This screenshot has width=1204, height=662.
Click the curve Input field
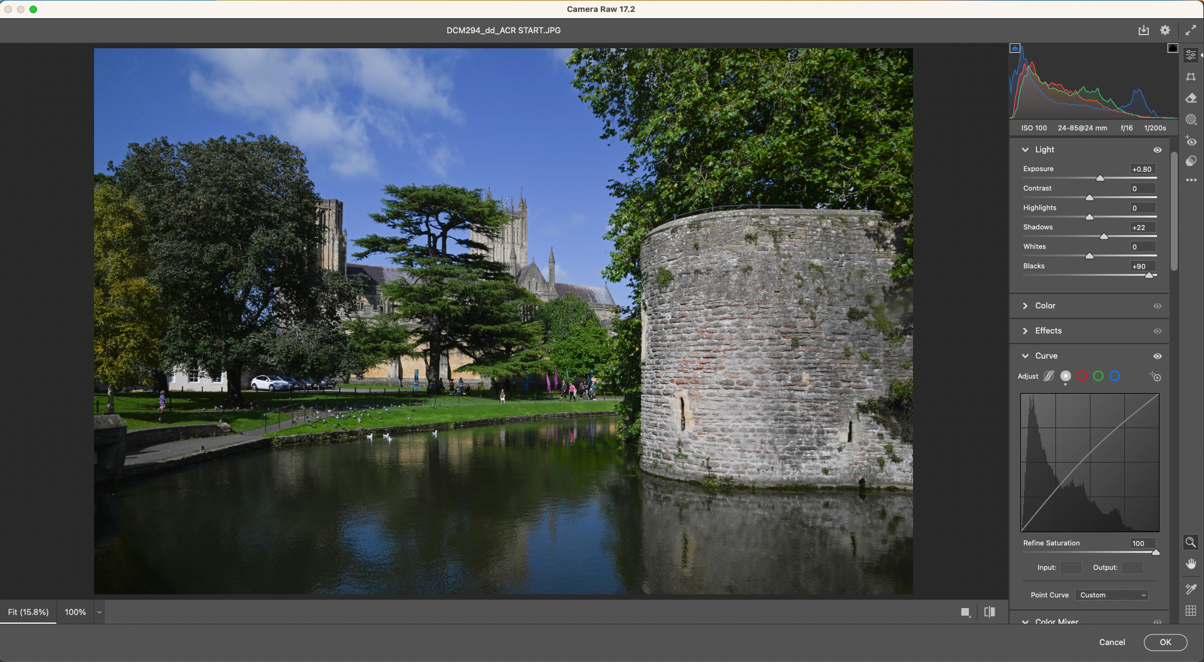pyautogui.click(x=1070, y=567)
